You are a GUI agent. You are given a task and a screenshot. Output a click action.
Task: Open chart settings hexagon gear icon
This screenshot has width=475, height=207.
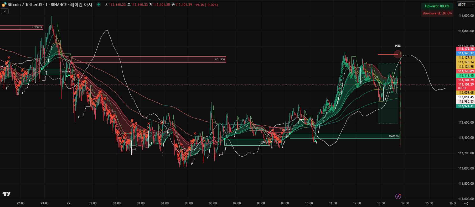(466, 203)
